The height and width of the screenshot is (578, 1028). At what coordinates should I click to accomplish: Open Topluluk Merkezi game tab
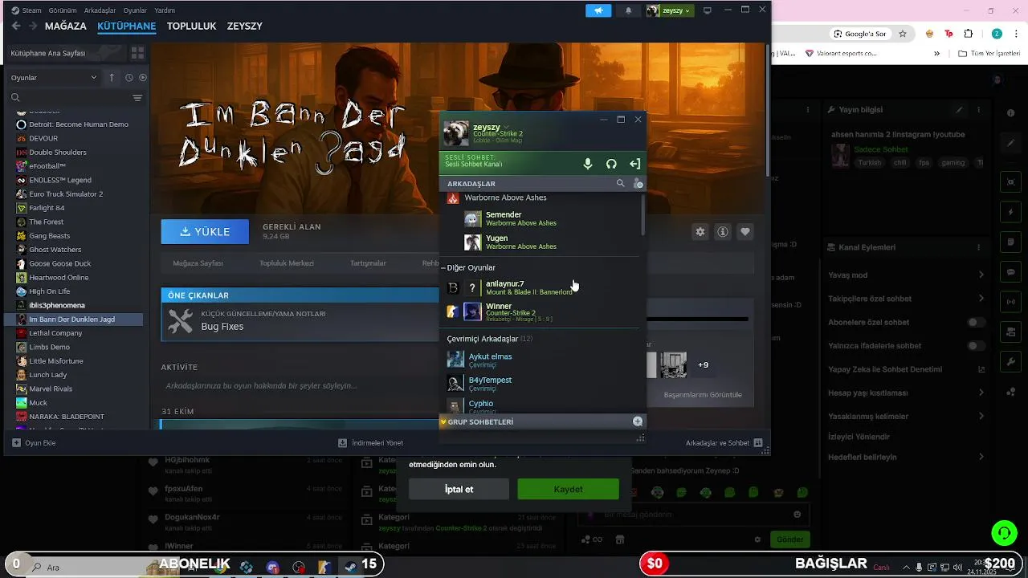(287, 263)
